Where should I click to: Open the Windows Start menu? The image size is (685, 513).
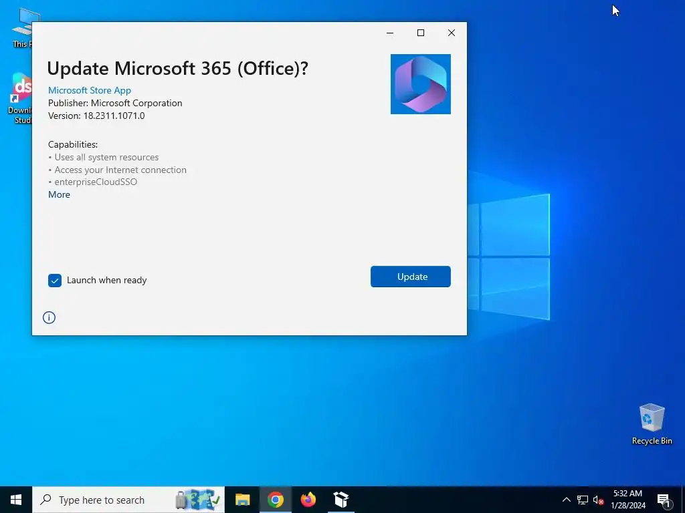(x=16, y=500)
